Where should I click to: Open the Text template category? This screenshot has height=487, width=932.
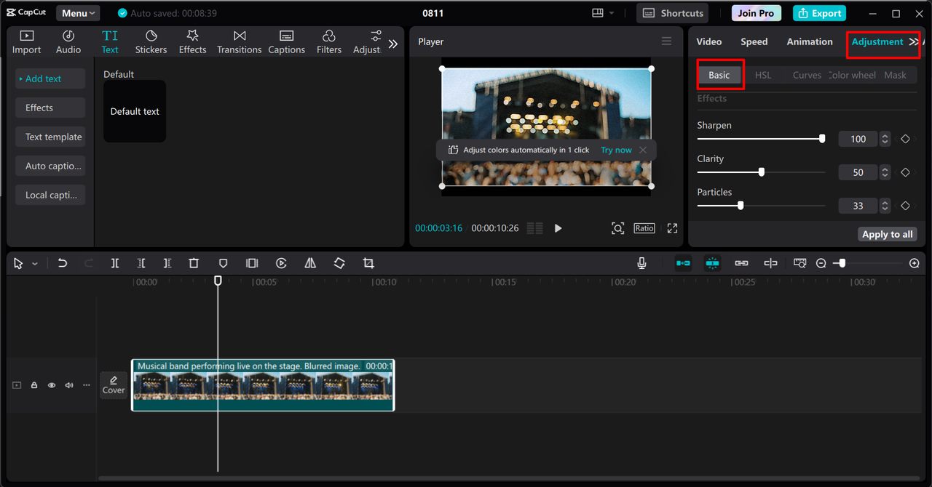click(x=50, y=137)
